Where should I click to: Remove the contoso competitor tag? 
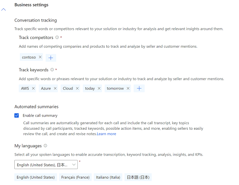point(40,57)
